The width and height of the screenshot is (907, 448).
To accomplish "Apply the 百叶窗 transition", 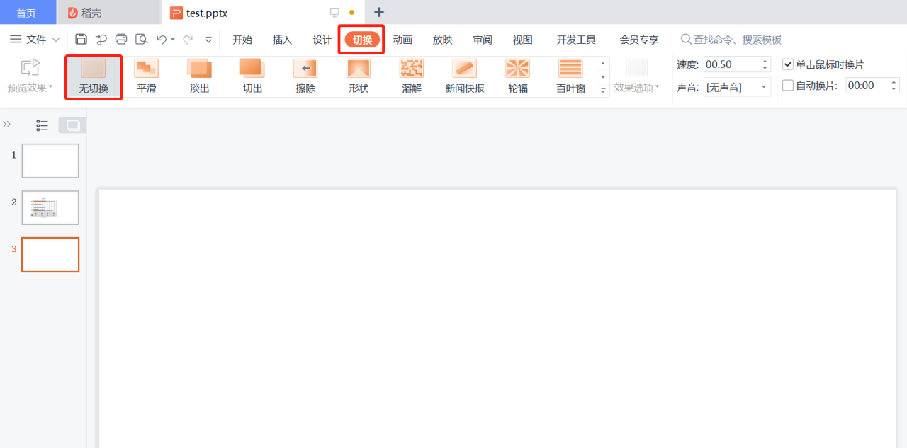I will [570, 76].
